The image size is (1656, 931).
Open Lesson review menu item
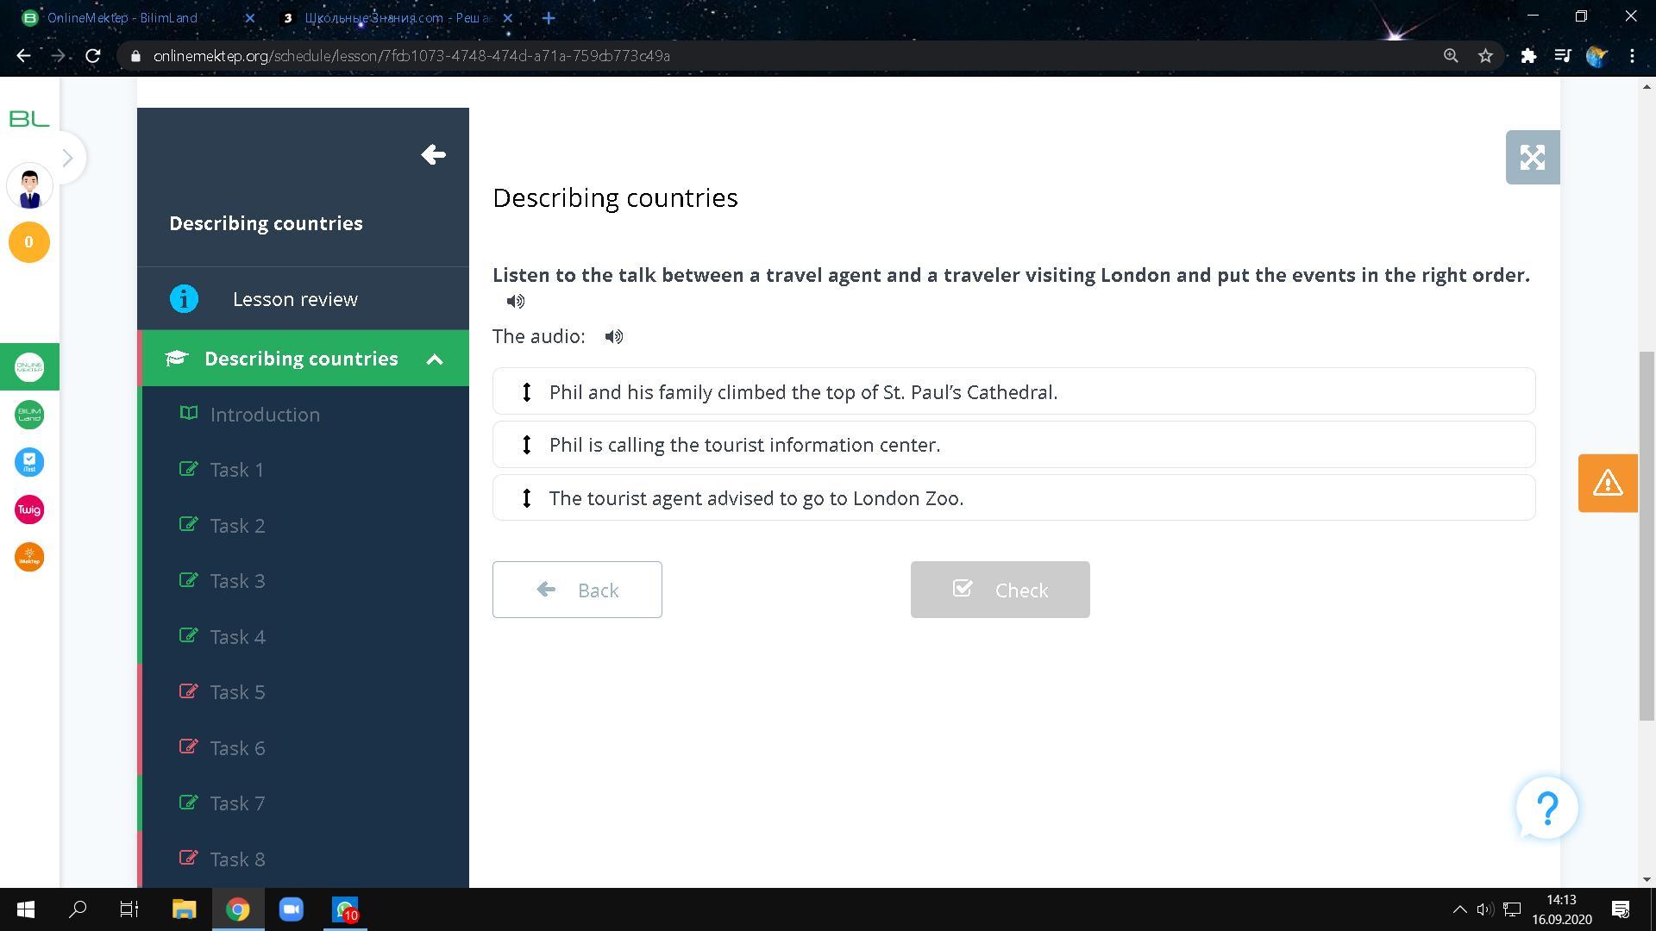click(295, 299)
